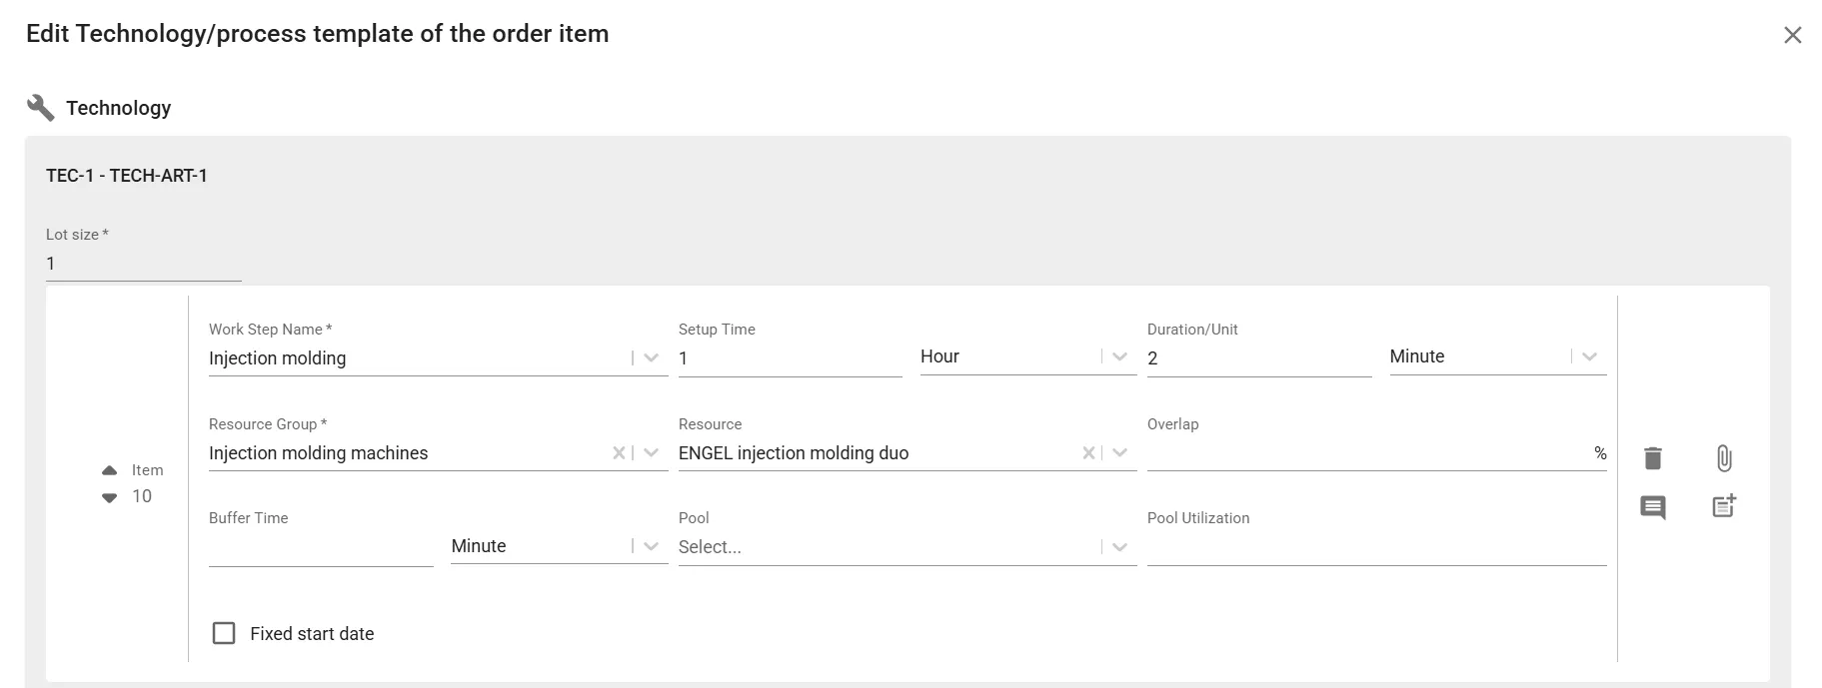Open the comment speech bubble icon

[x=1653, y=507]
